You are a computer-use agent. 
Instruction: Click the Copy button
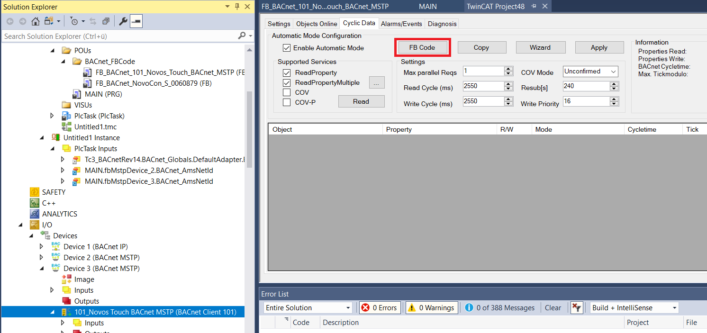click(x=481, y=47)
